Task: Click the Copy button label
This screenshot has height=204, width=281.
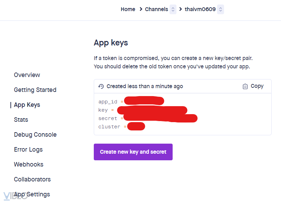Action: click(x=257, y=86)
